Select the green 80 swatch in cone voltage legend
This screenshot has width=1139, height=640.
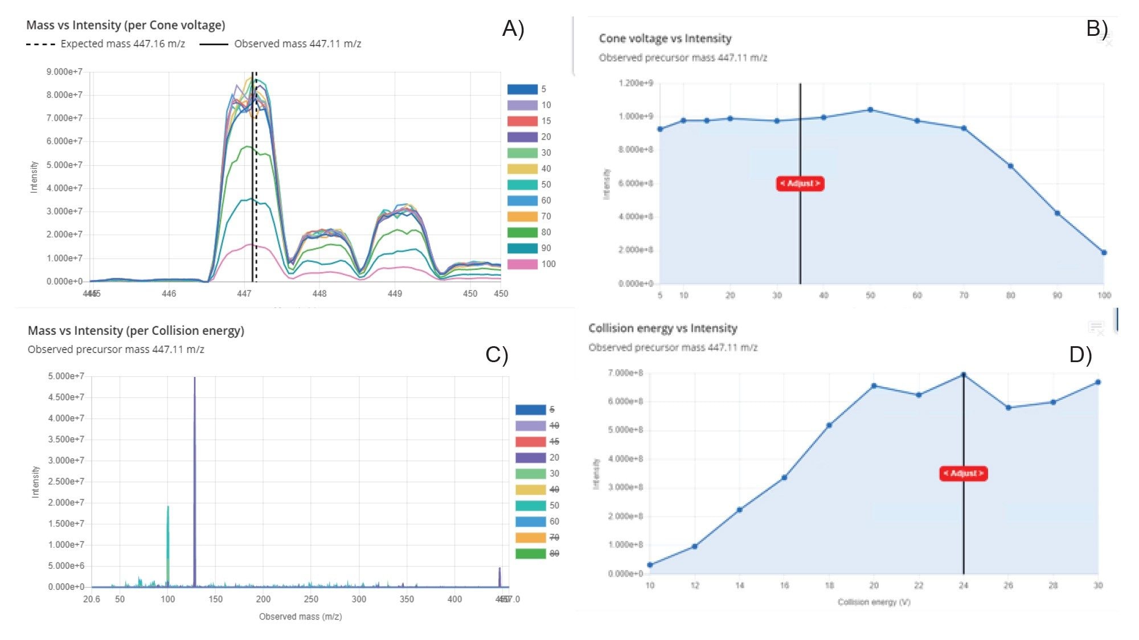526,232
